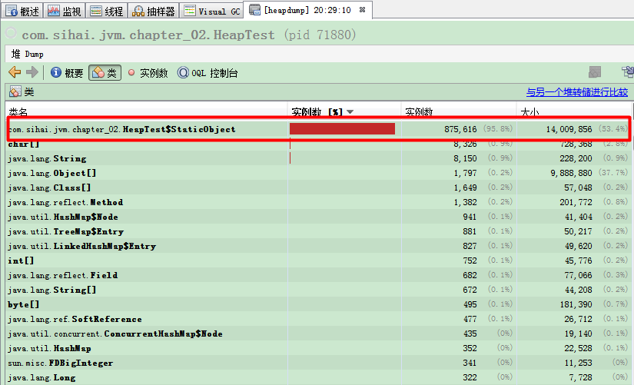
Task: Select java.util.HashMap$Node row
Action: click(x=318, y=217)
